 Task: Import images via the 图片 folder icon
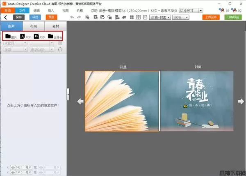(8, 36)
